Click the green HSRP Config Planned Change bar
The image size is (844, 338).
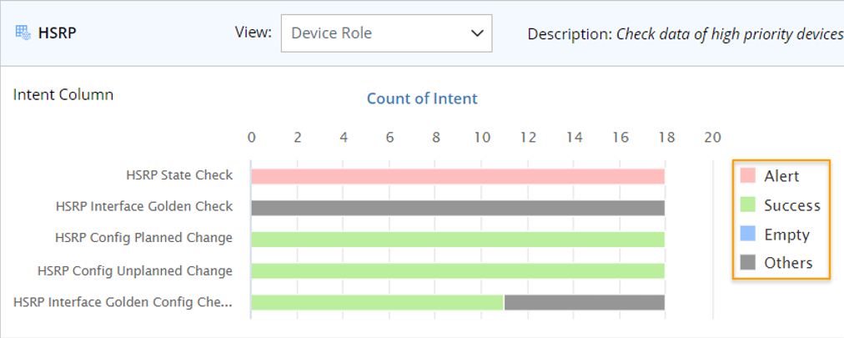458,239
